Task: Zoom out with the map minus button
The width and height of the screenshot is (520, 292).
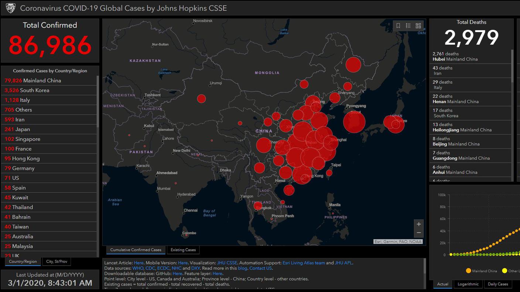Action: [x=418, y=233]
